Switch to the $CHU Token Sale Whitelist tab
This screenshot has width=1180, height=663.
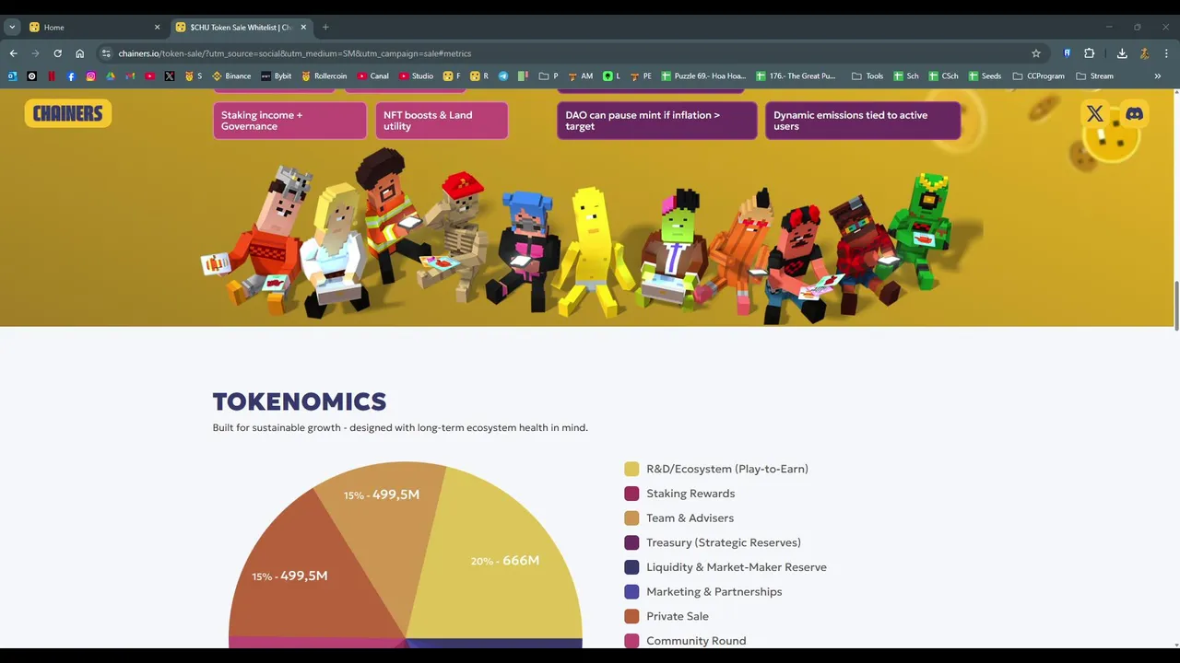pos(242,28)
